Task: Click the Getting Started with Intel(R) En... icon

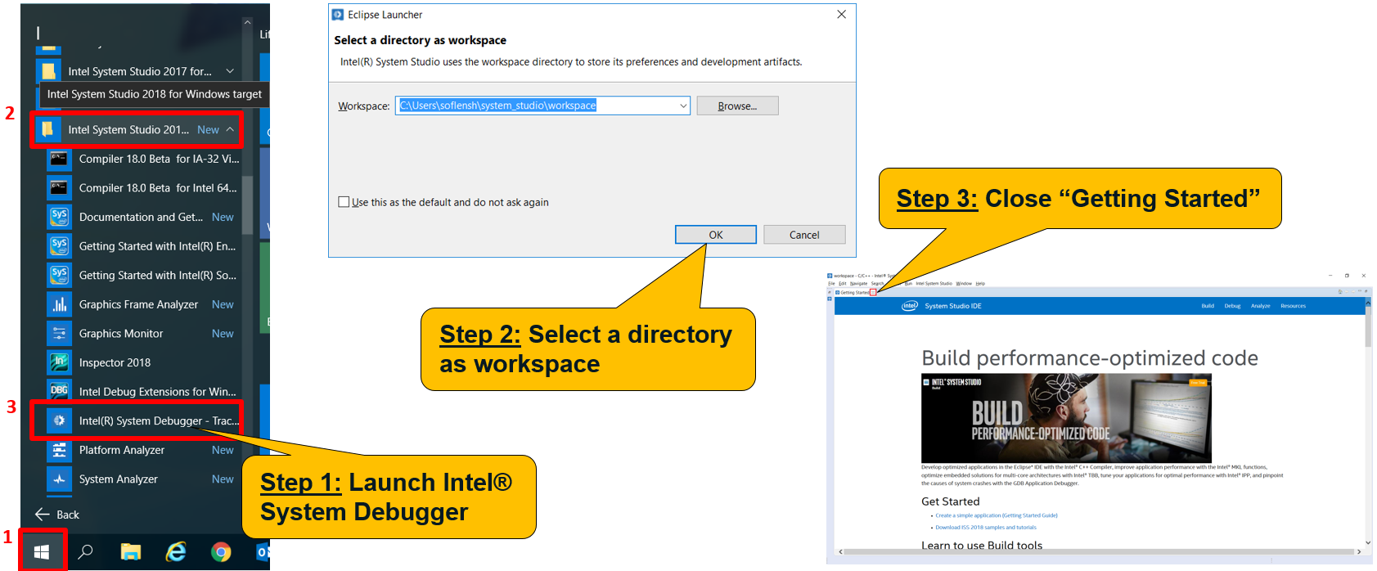Action: [x=59, y=246]
